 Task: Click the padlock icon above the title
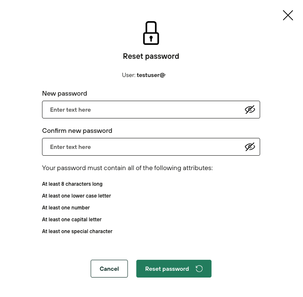(x=151, y=33)
